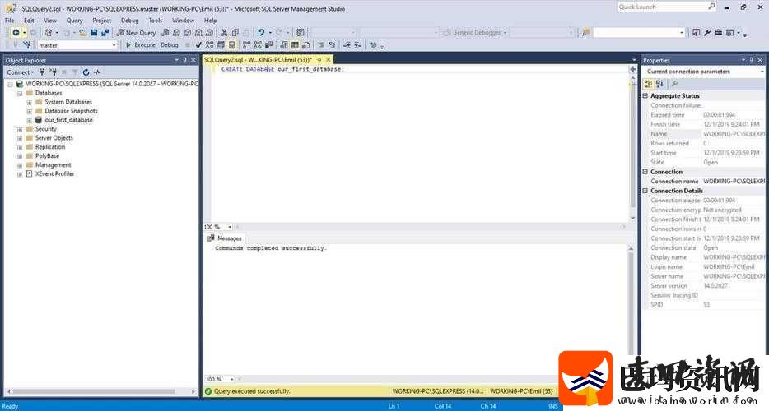Click Navigate Backward arrow icon

coord(16,32)
